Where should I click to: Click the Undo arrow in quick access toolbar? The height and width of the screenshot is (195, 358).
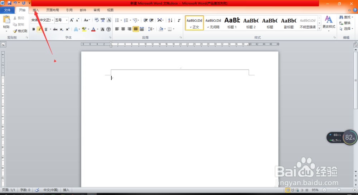15,3
